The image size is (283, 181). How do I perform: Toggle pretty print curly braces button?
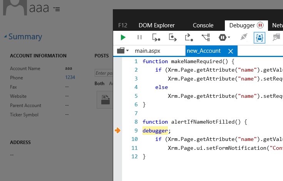260,37
